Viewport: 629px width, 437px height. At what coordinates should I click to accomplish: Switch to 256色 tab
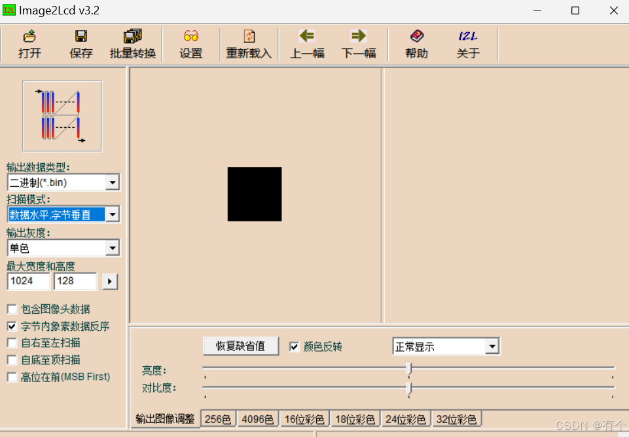pos(218,419)
